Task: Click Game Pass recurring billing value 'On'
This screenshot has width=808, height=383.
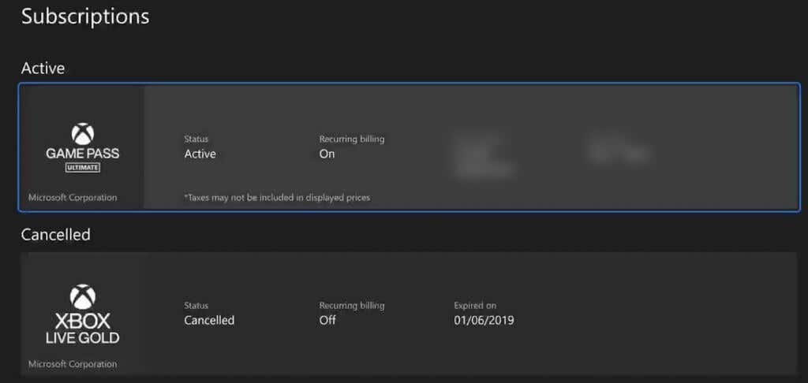Action: point(327,154)
